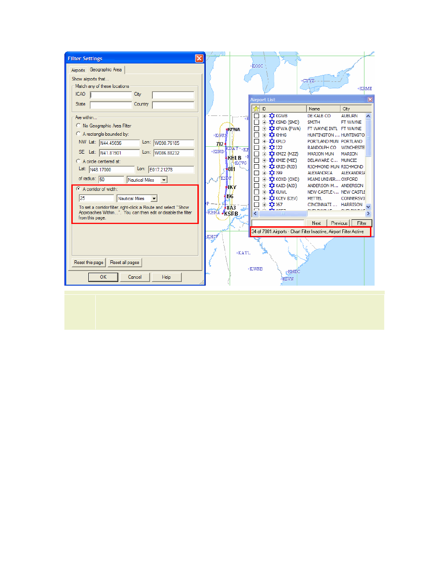Open Help for Filter Settings
This screenshot has width=439, height=568.
tap(166, 277)
